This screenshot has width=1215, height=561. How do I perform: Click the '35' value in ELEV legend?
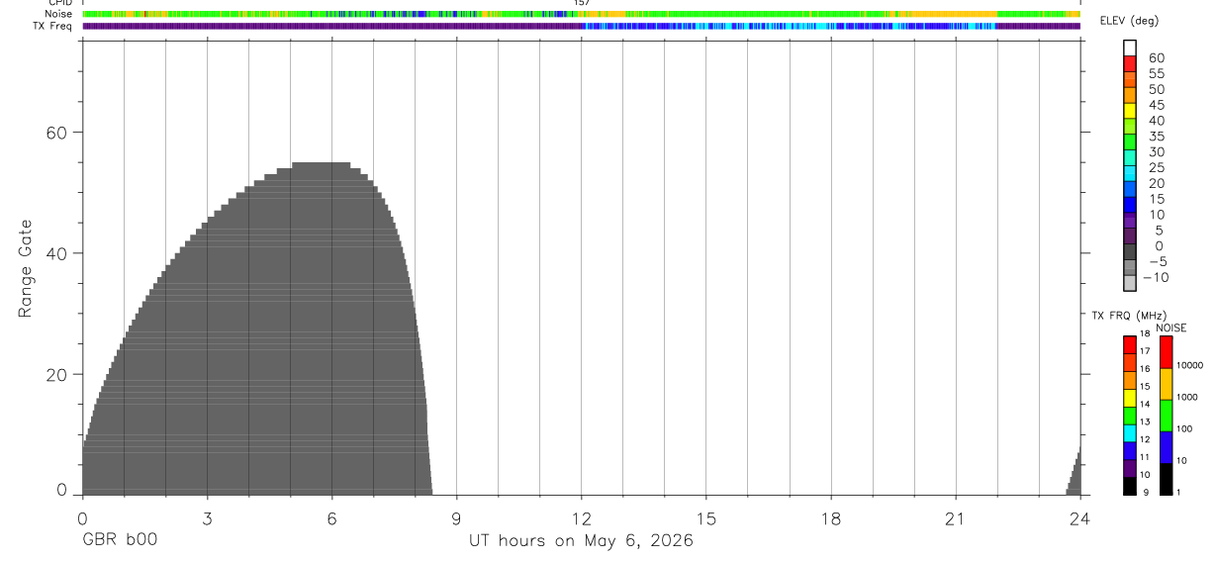1157,137
